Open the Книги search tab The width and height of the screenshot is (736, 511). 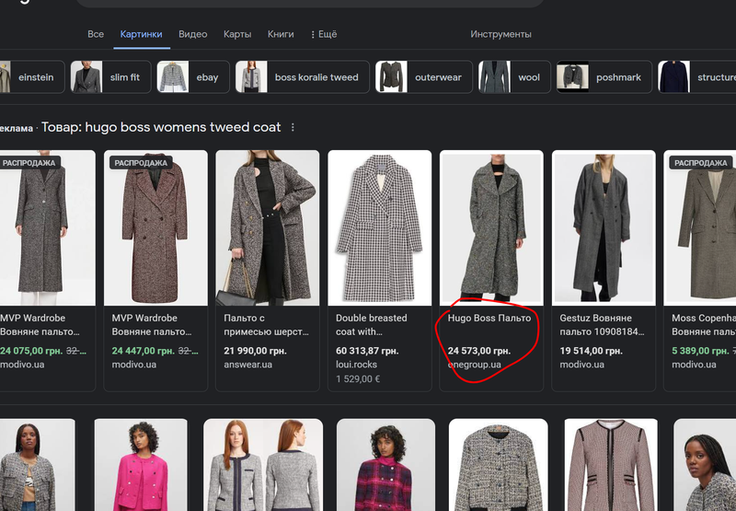(x=281, y=34)
